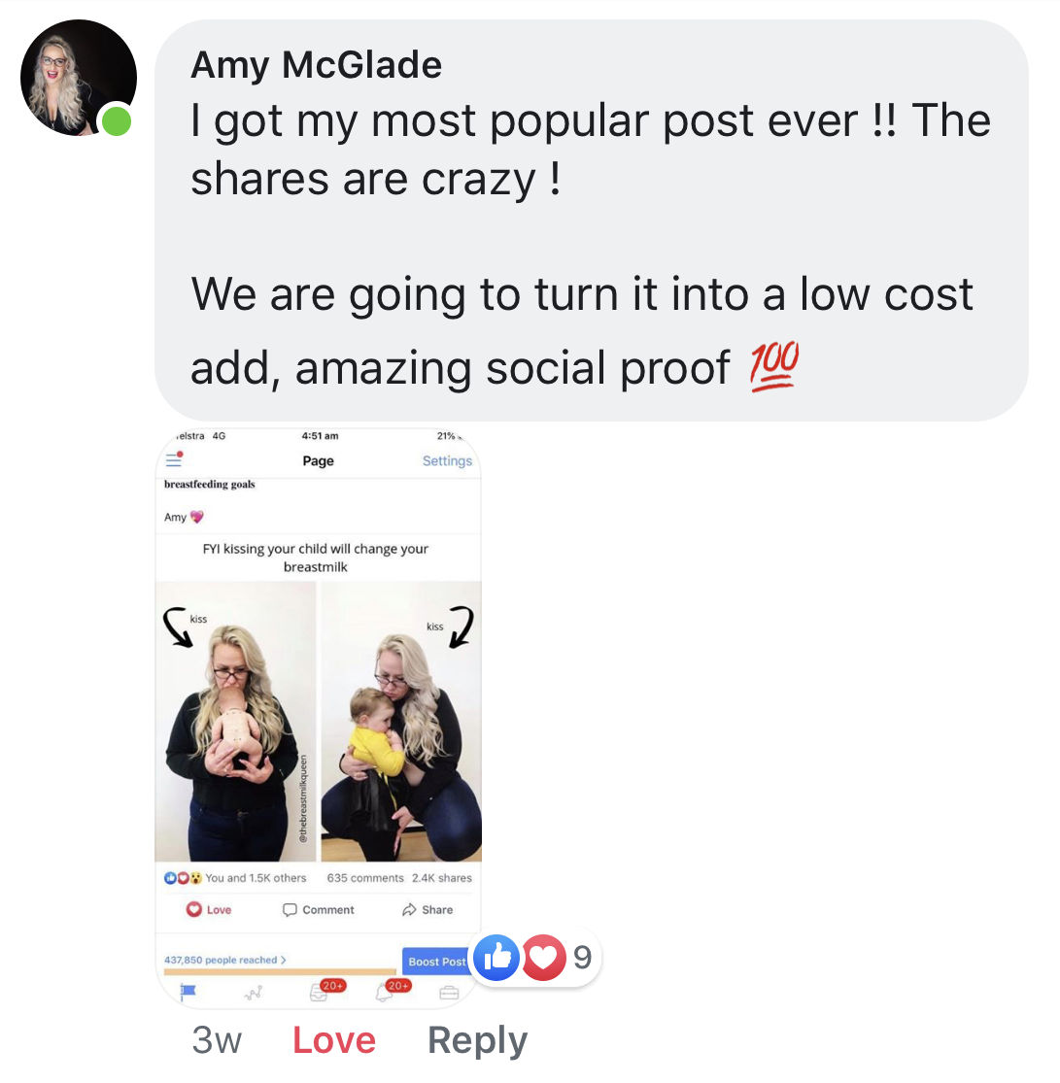Toggle the red Love reaction on comment

pyautogui.click(x=334, y=1039)
